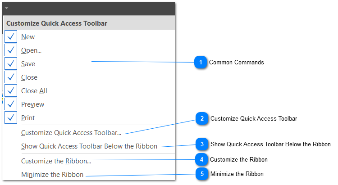Uncheck the New command checkbox
The height and width of the screenshot is (185, 338).
pyautogui.click(x=11, y=37)
